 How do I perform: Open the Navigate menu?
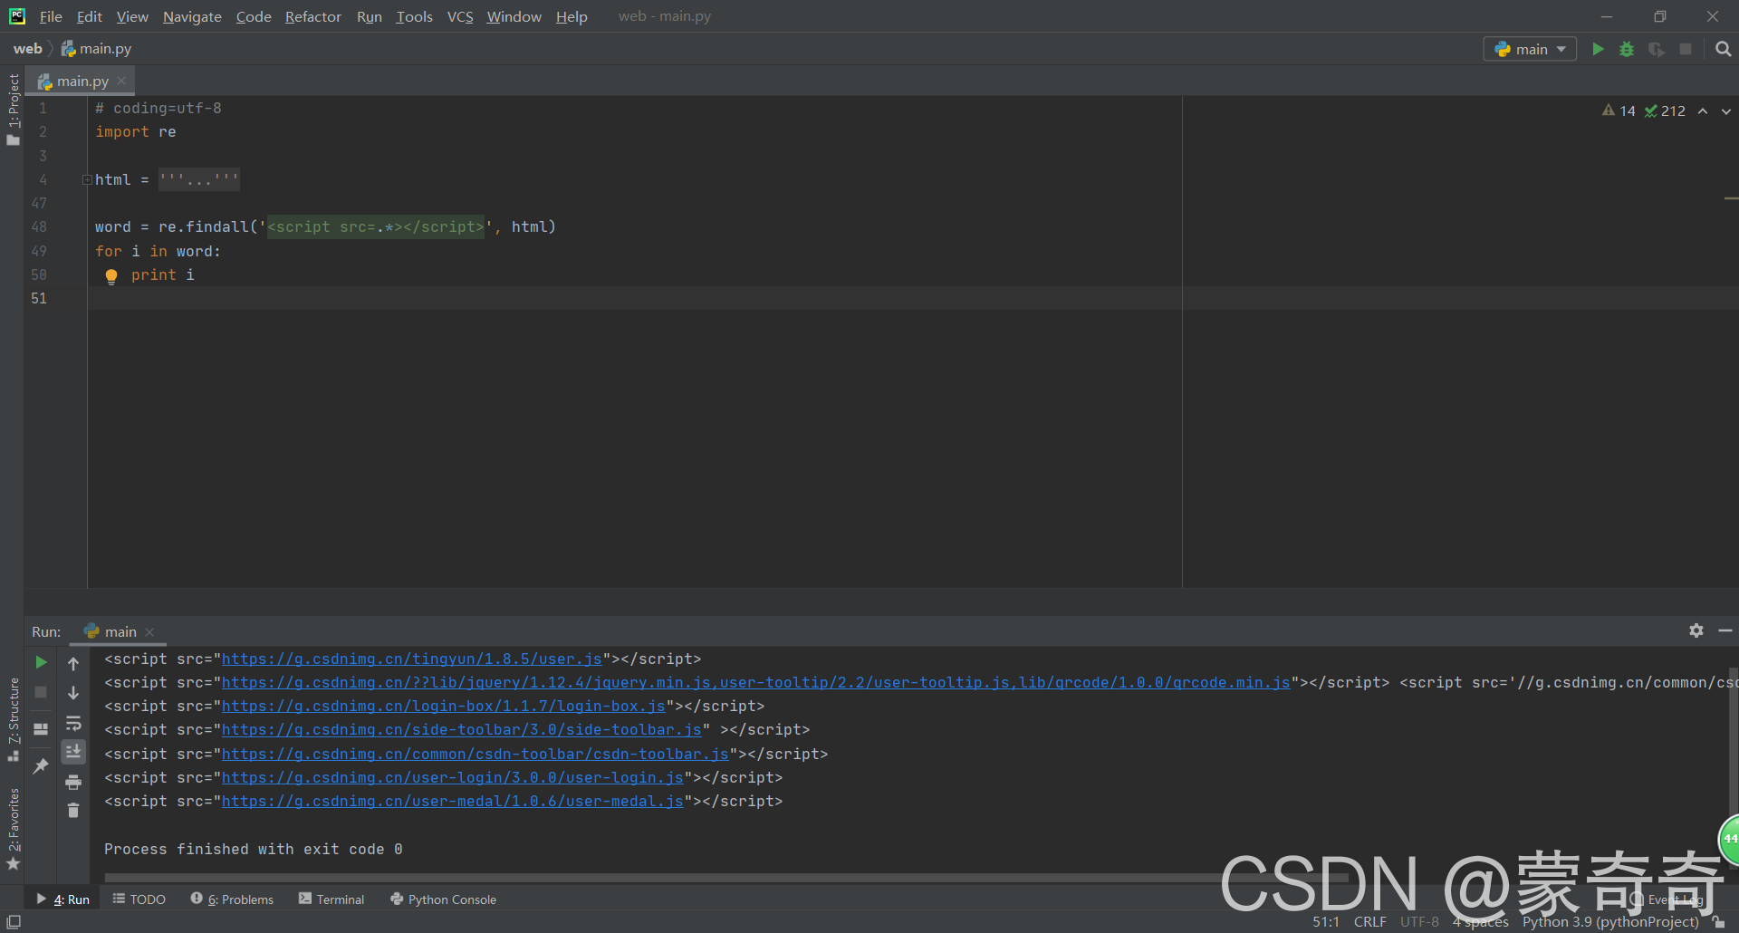click(x=192, y=16)
